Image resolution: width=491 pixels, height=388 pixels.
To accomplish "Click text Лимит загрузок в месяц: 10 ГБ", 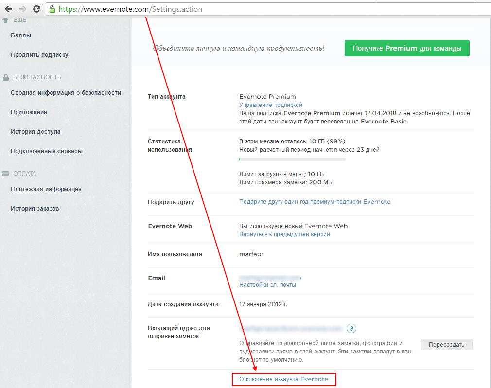I will (x=281, y=174).
